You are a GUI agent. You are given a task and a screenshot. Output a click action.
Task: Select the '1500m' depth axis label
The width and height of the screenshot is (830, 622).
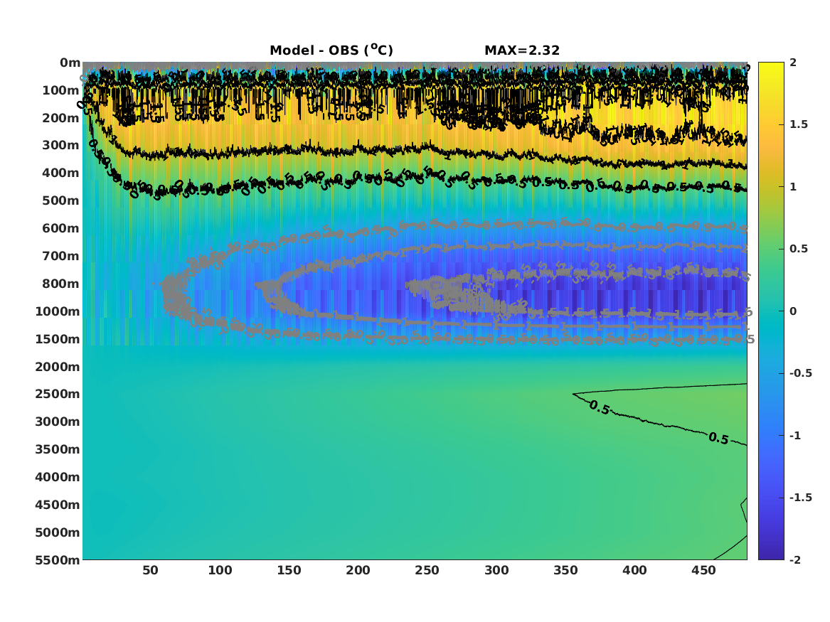(x=58, y=339)
